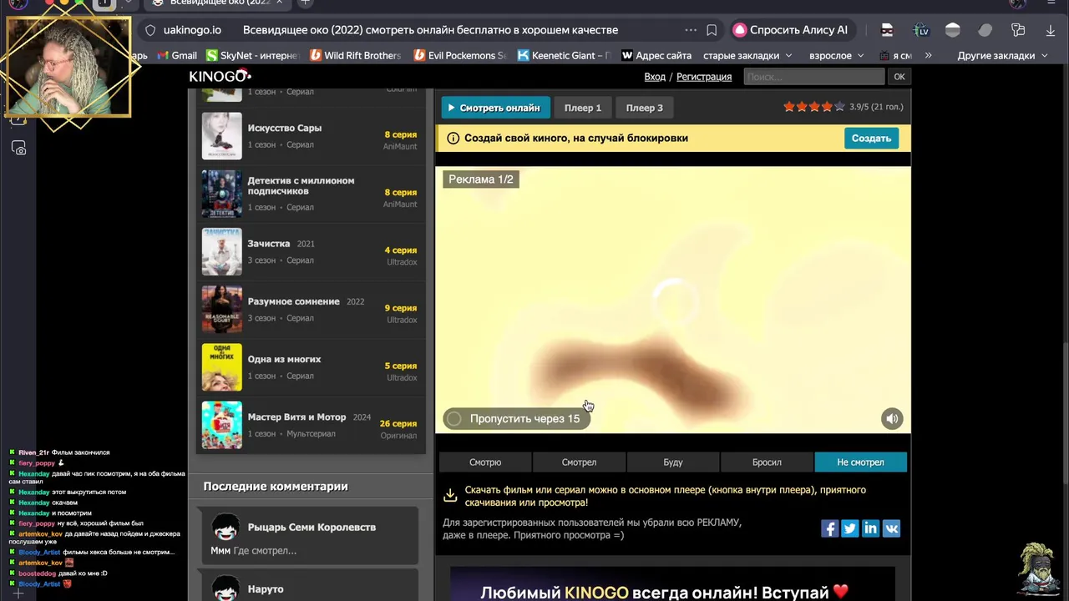The image size is (1069, 601).
Task: Mute the ad with speaker icon
Action: 892,419
